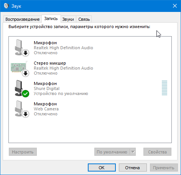Click the Отмена button
The width and height of the screenshot is (181, 175).
(x=133, y=167)
